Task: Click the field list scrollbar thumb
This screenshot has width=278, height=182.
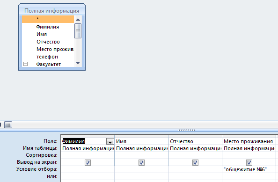Action: [78, 31]
